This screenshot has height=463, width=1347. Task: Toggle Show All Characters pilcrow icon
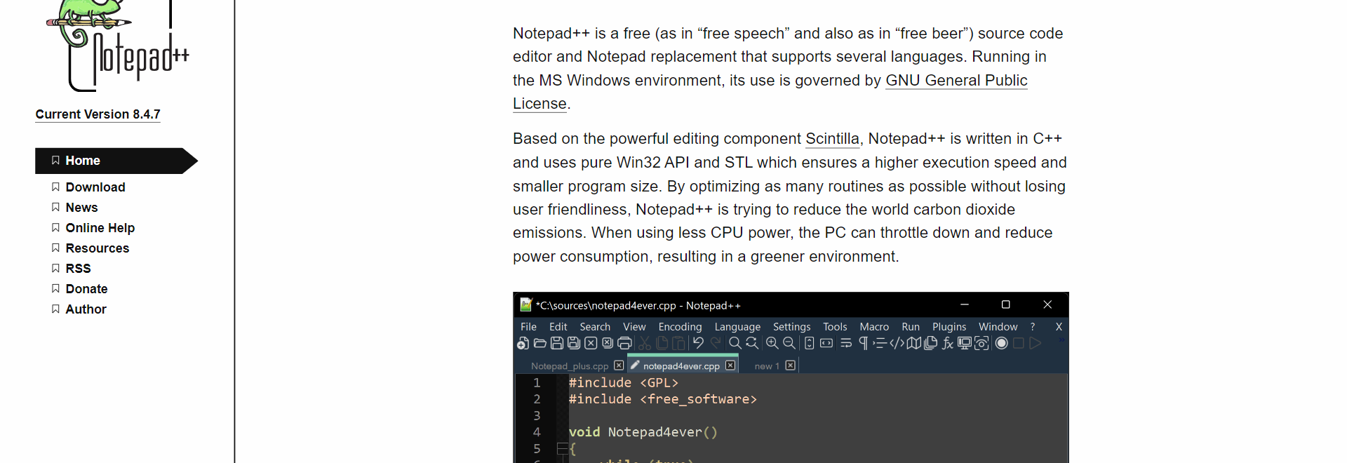[x=864, y=343]
